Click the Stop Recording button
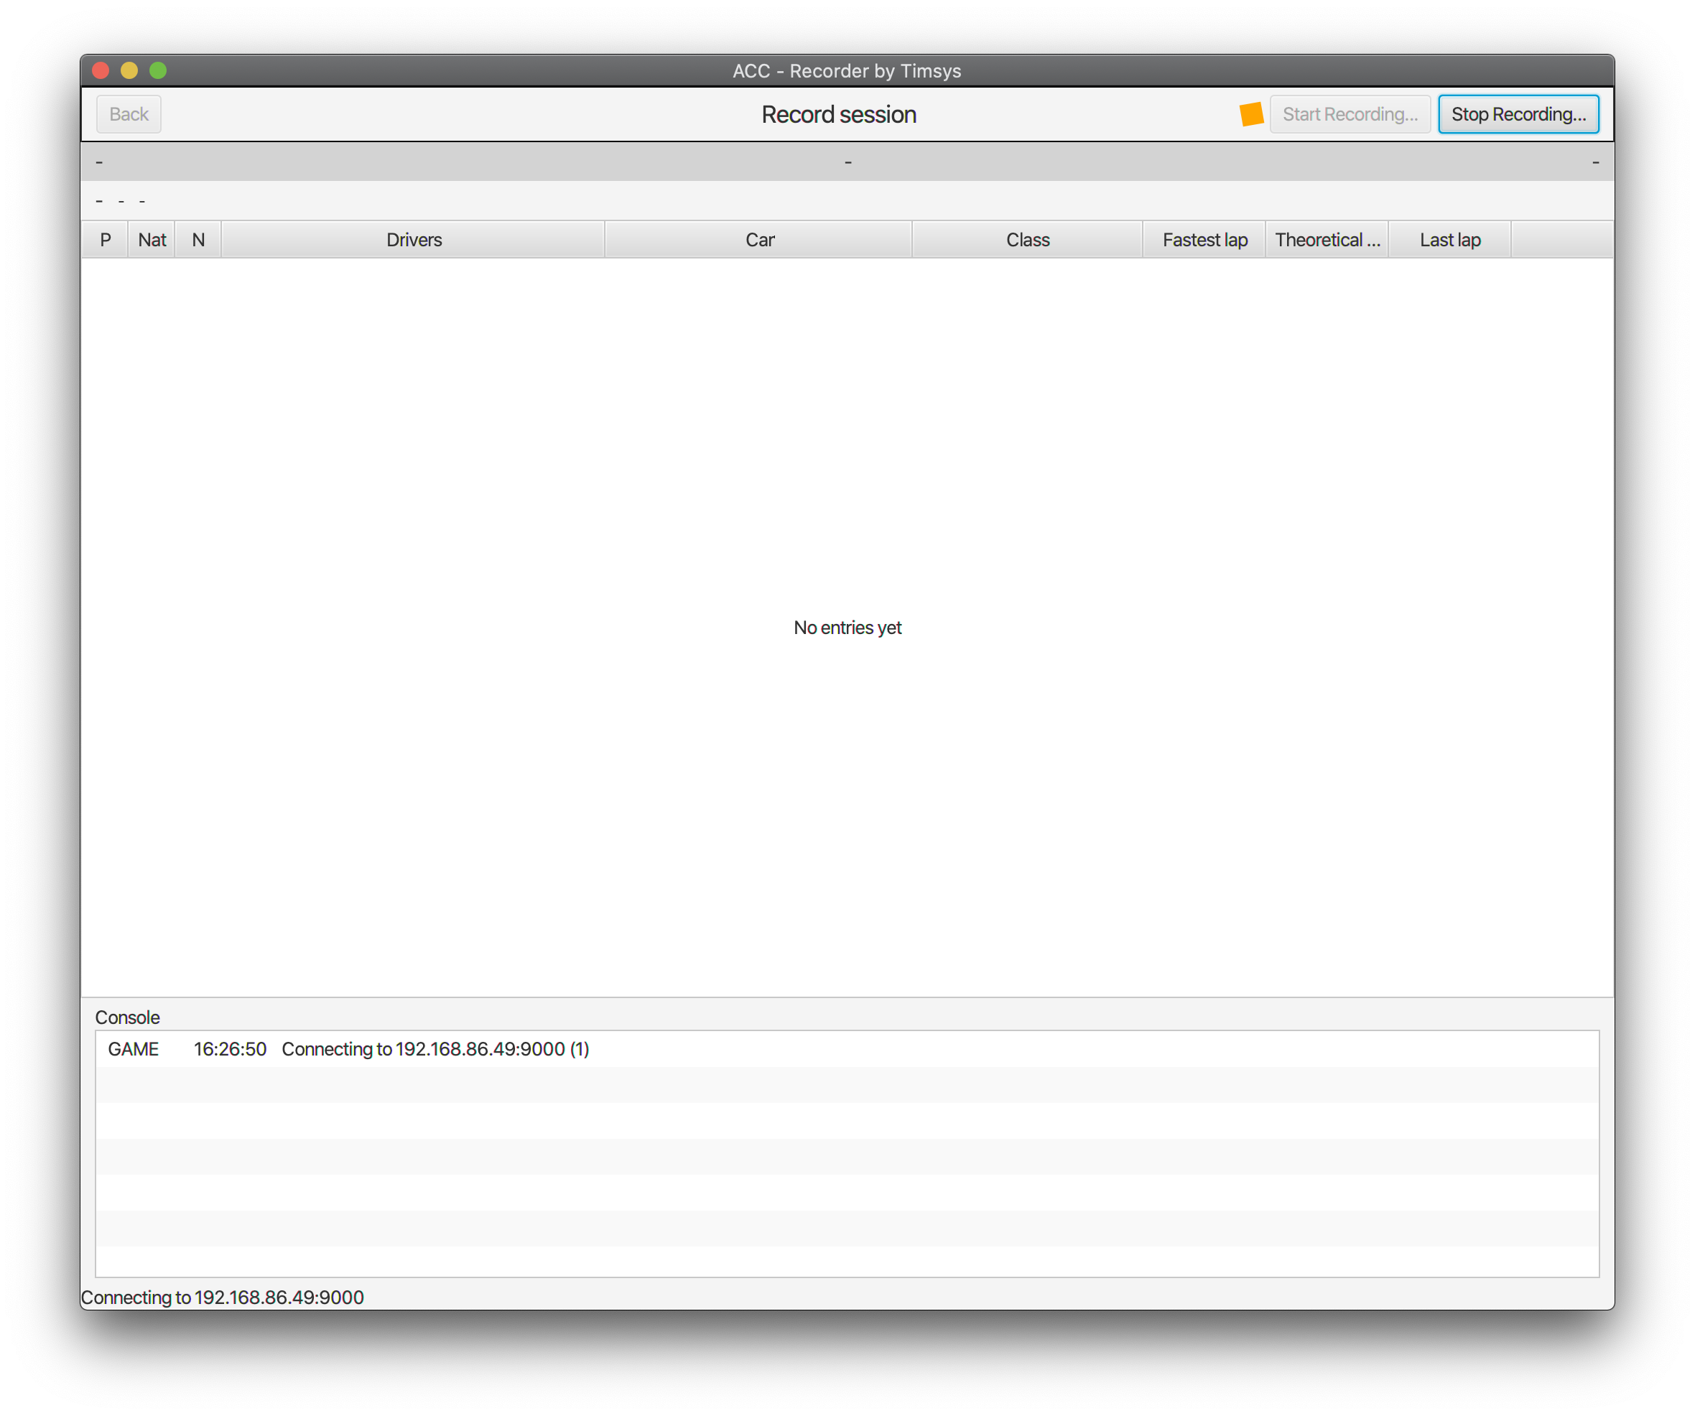 coord(1518,113)
